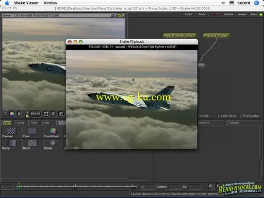Click the timeline ruler track

(77, 187)
